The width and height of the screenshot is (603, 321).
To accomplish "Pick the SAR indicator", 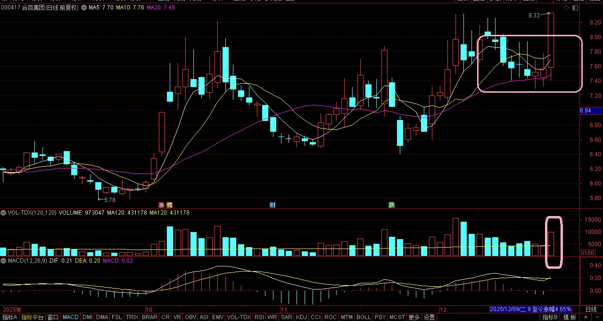I will pyautogui.click(x=286, y=317).
